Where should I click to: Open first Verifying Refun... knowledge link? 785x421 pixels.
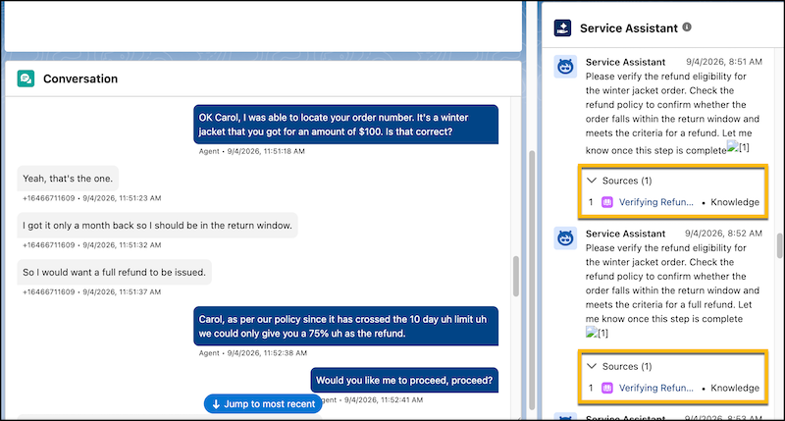655,202
